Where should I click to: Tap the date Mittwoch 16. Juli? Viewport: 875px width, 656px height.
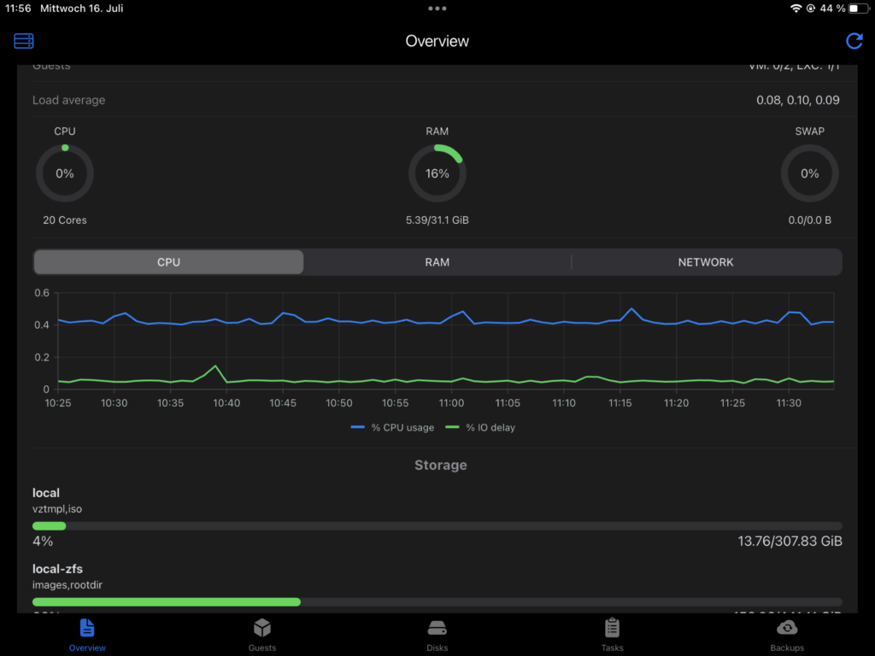click(81, 9)
